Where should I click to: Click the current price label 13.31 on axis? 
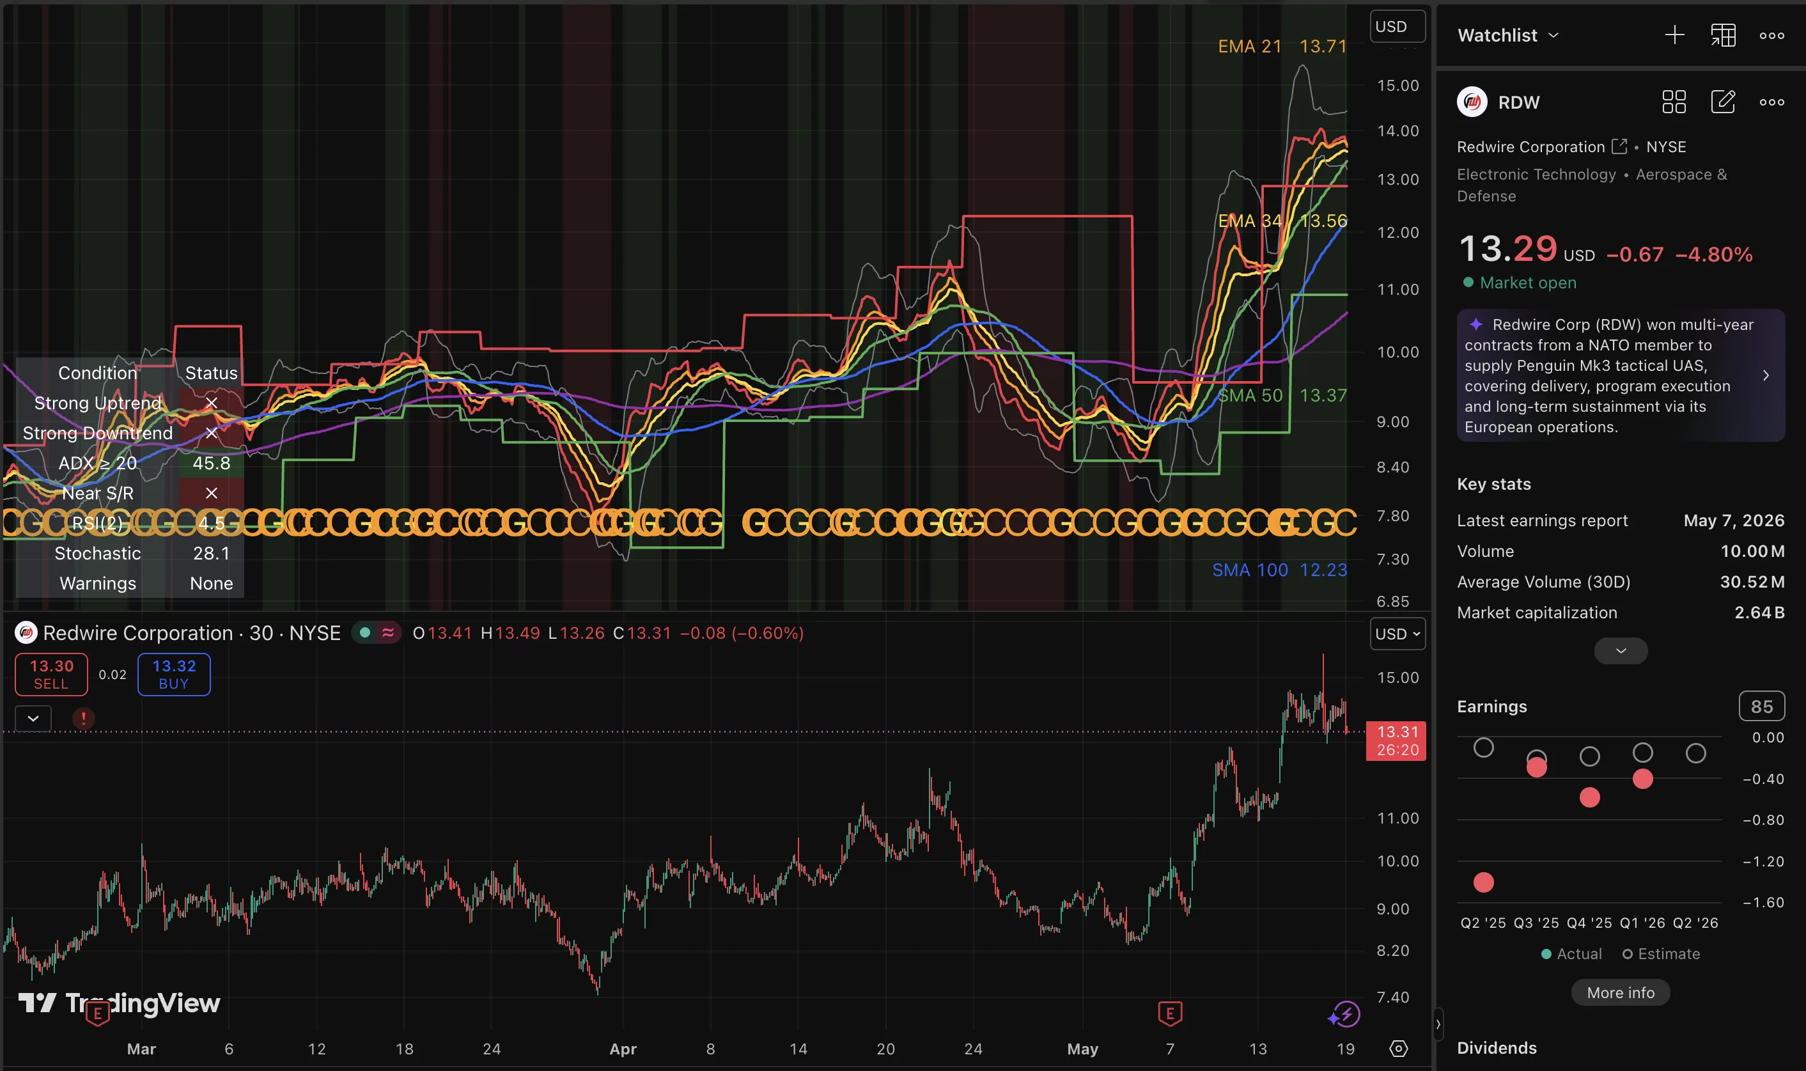point(1396,740)
